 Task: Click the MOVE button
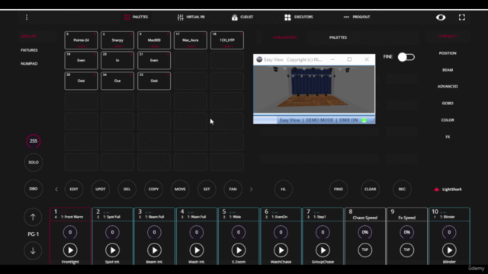tap(180, 190)
